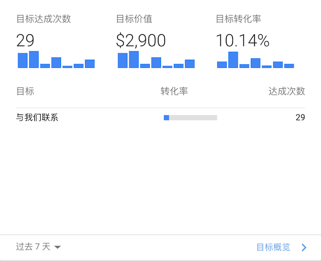Click the 达成次数 column header
The width and height of the screenshot is (321, 261).
point(287,91)
